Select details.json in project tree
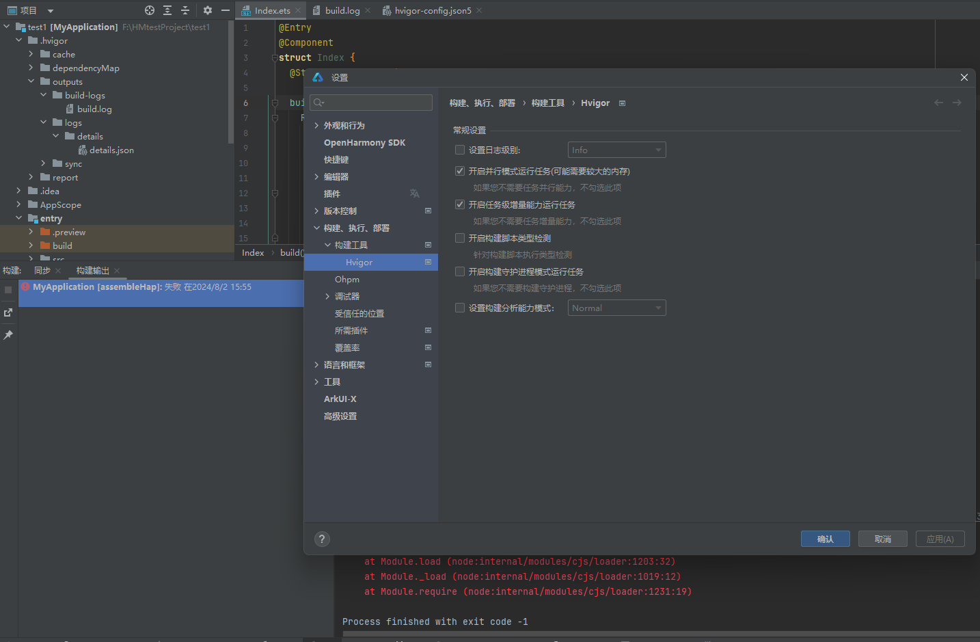This screenshot has width=980, height=642. [x=111, y=150]
